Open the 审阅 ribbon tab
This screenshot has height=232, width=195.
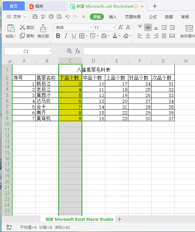pyautogui.click(x=185, y=17)
